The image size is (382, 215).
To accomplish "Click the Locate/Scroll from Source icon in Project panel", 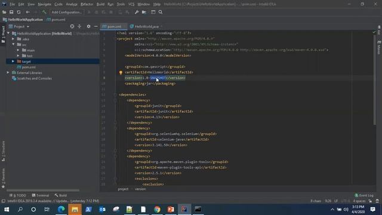I will click(72, 26).
